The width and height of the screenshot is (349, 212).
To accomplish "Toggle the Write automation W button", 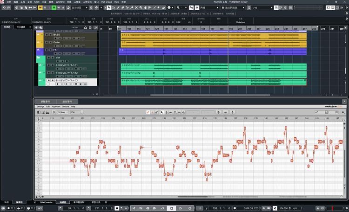I will 59,7.
